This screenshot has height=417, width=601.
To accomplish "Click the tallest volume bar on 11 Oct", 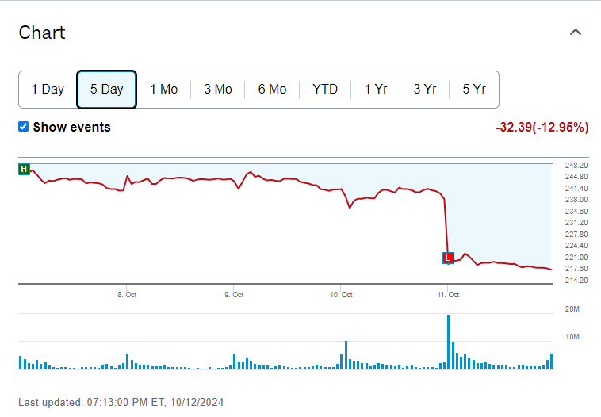I will point(448,342).
